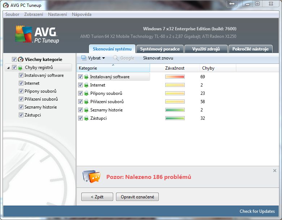Switch to the Skenování systému tab

tap(112, 49)
